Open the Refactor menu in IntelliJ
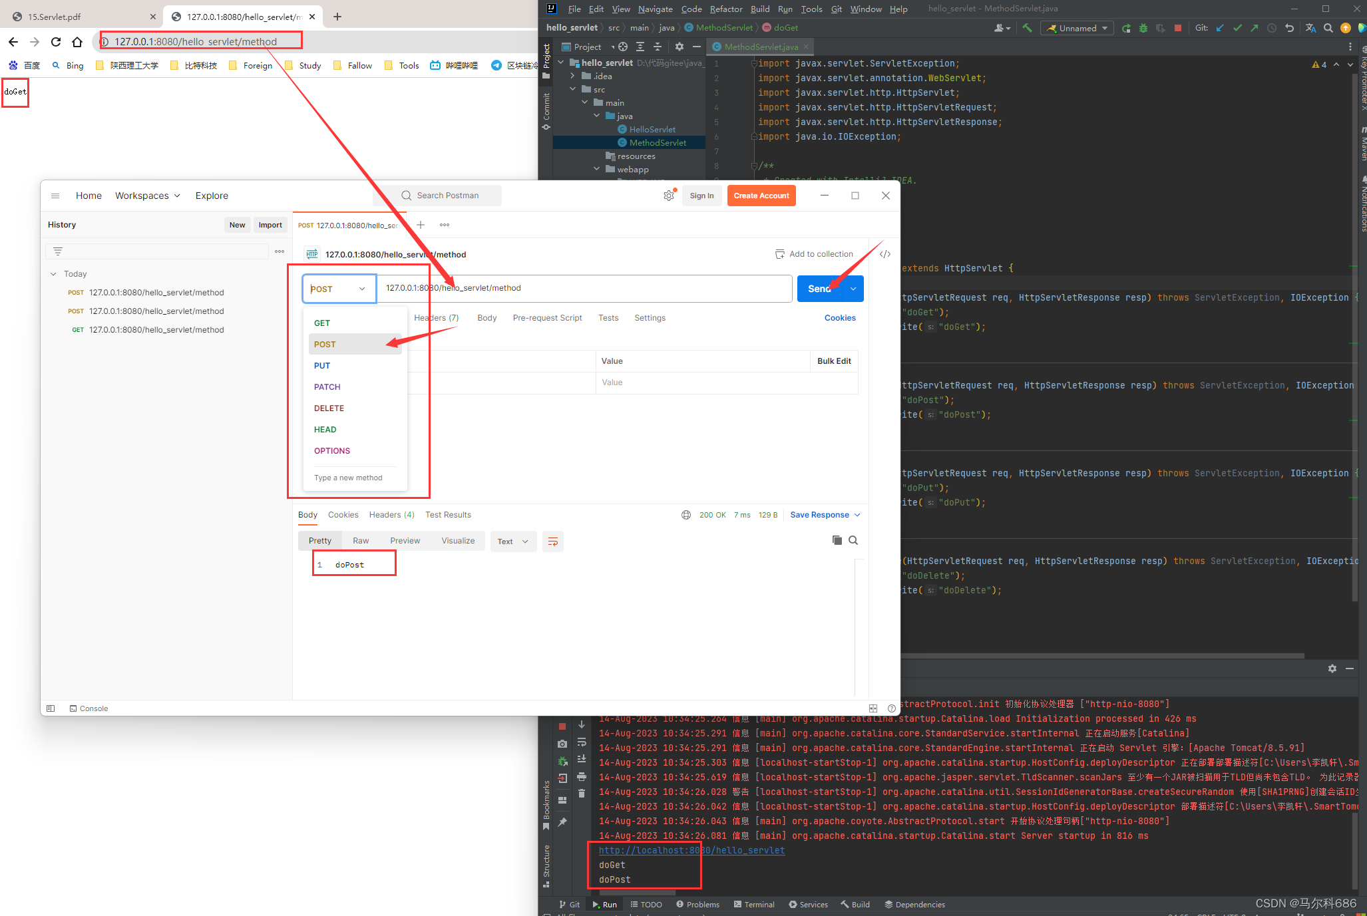The height and width of the screenshot is (916, 1367). (x=725, y=9)
